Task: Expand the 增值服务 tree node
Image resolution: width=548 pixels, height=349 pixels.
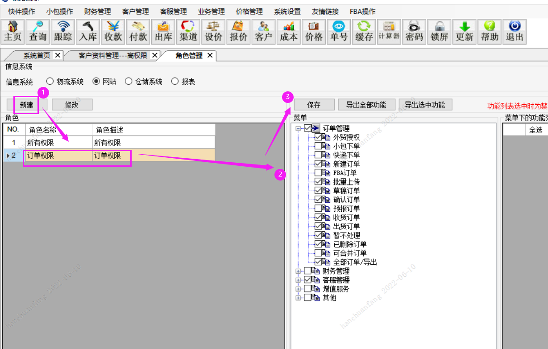Action: coord(298,289)
